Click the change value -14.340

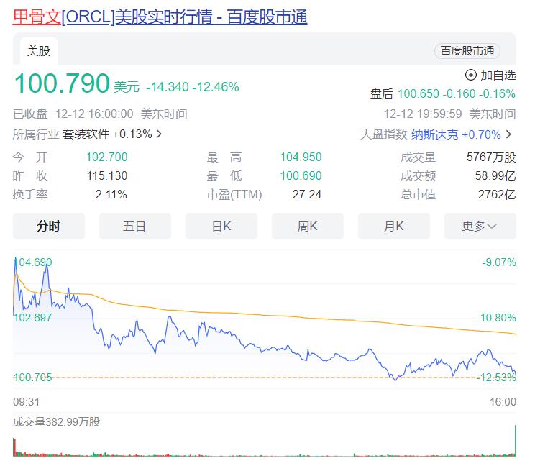(167, 87)
